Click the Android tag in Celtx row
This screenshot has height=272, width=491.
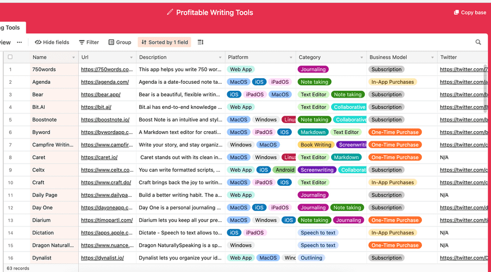284,170
